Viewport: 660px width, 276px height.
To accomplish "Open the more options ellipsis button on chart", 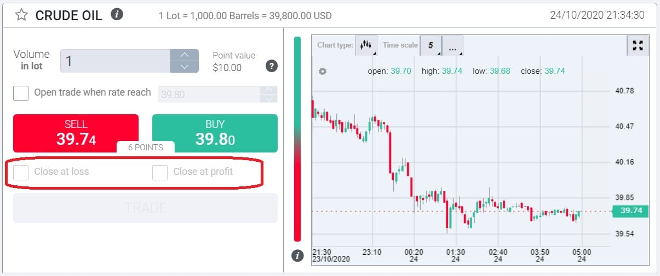I will tap(452, 46).
